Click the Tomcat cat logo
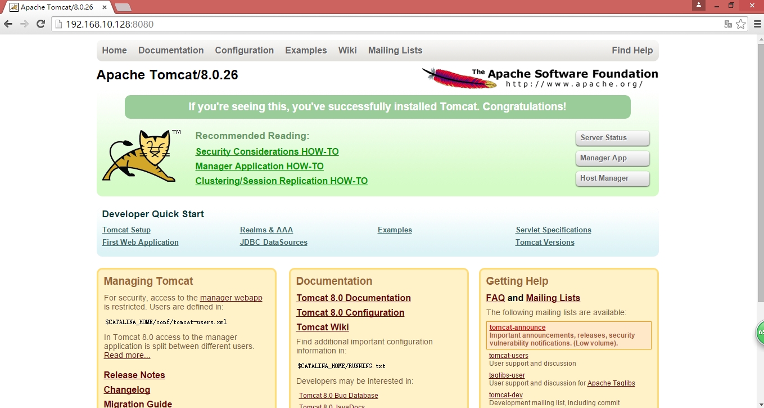Image resolution: width=764 pixels, height=408 pixels. tap(141, 156)
